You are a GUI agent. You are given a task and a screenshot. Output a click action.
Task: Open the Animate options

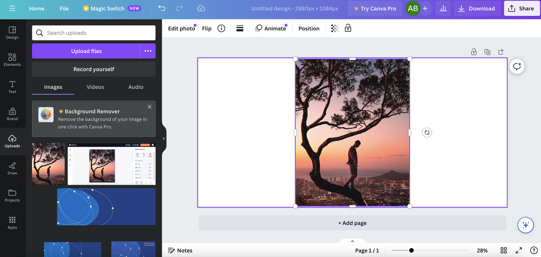click(270, 28)
